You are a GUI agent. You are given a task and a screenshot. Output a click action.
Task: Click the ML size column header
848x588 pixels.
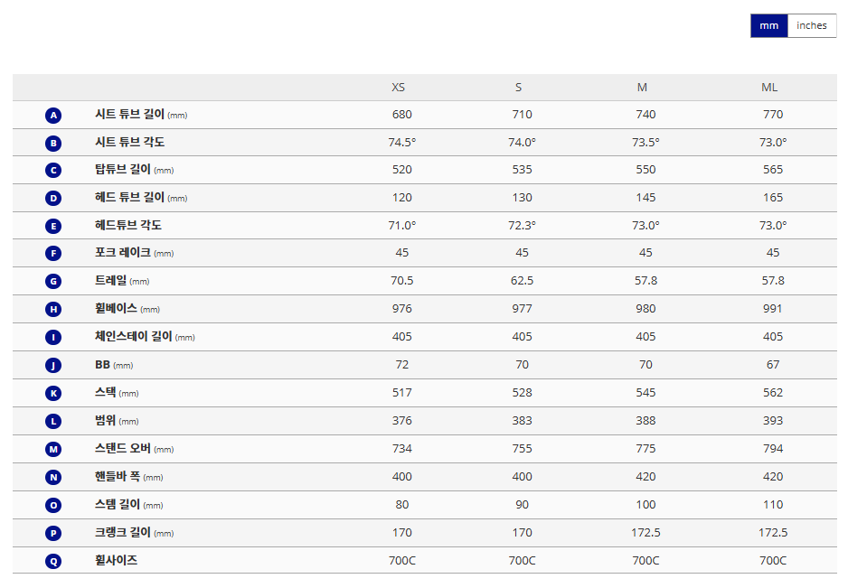[769, 88]
